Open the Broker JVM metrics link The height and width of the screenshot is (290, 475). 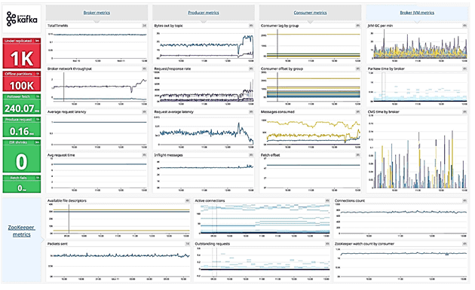[417, 13]
